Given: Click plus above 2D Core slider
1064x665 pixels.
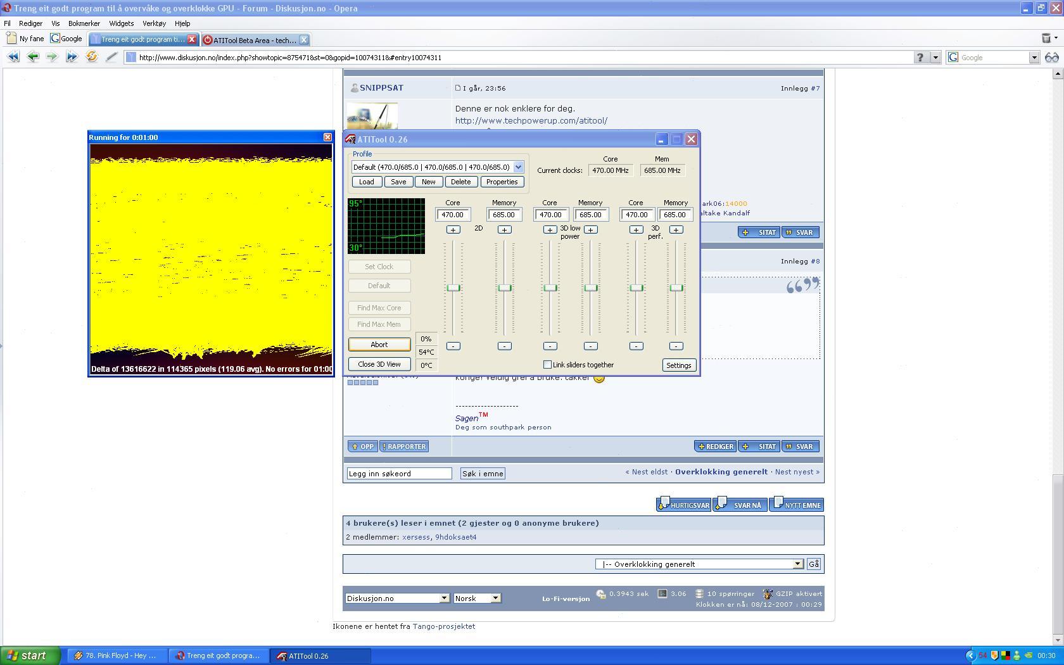Looking at the screenshot, I should pos(453,229).
